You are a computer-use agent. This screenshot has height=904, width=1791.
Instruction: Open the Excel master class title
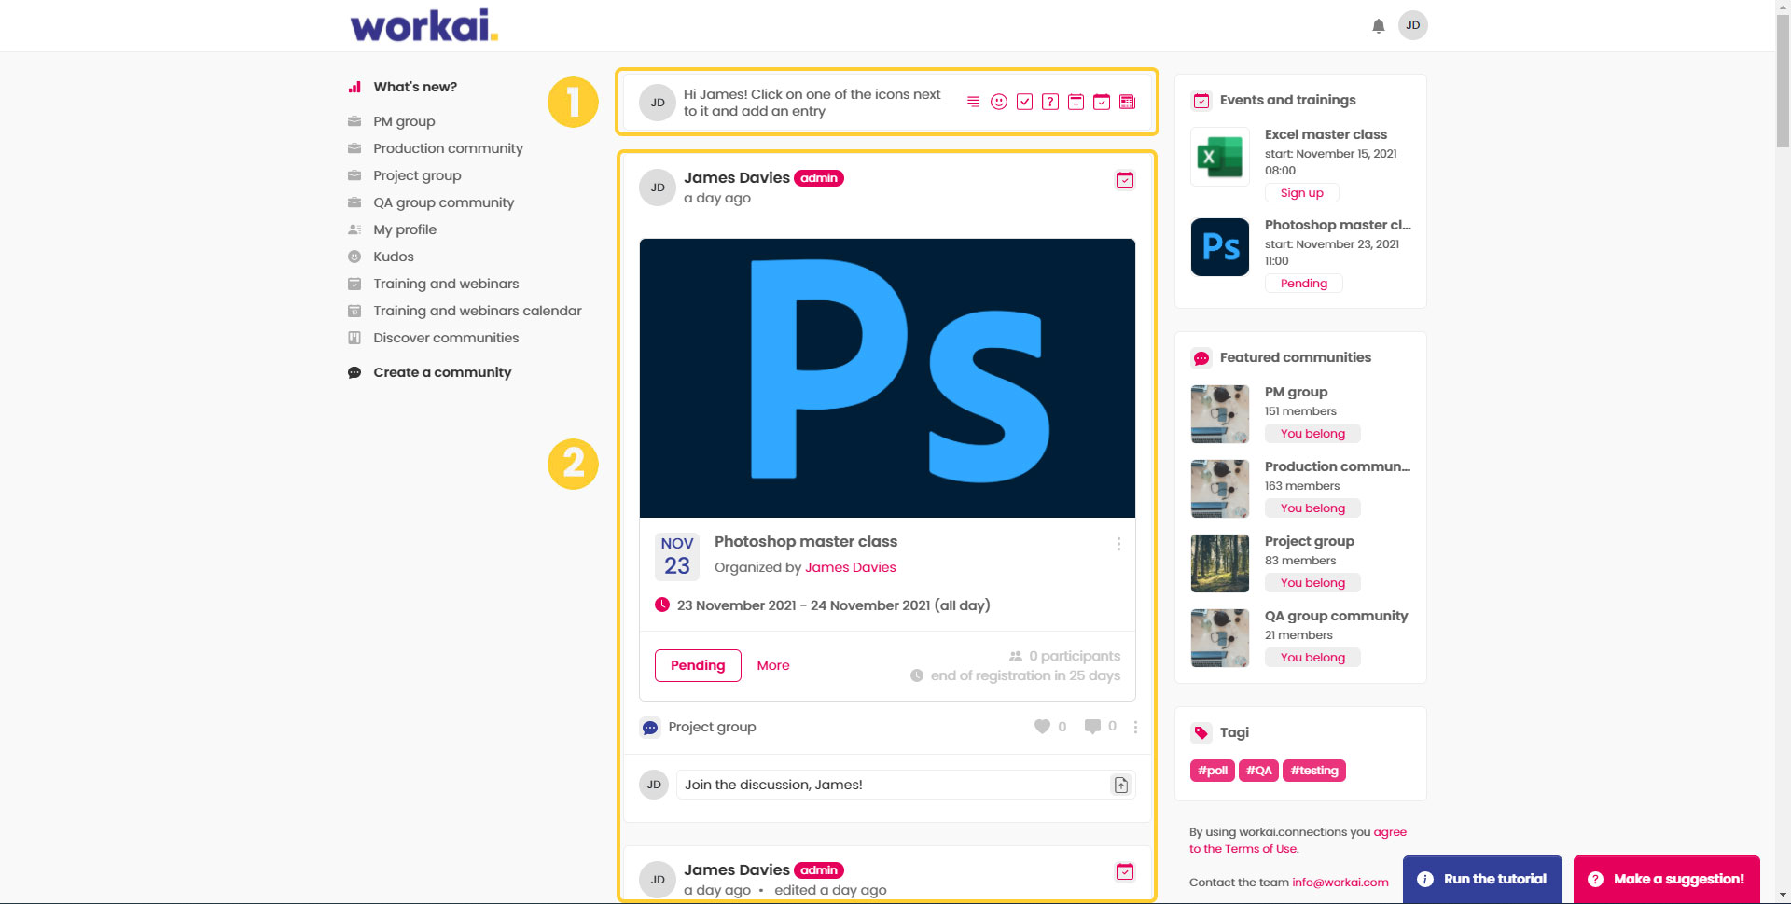pyautogui.click(x=1326, y=134)
